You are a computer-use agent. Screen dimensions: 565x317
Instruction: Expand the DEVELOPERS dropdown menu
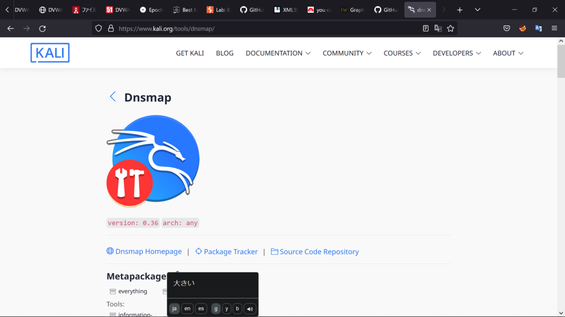click(x=457, y=53)
